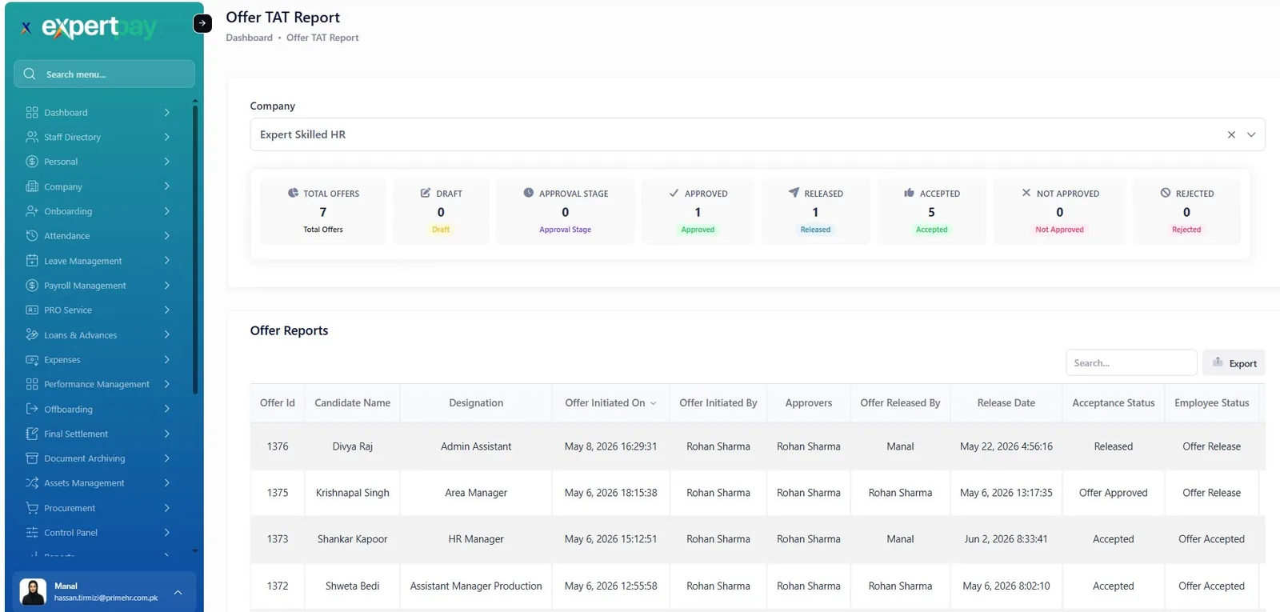The image size is (1280, 612).
Task: Click the Expenses sidebar icon
Action: (32, 360)
